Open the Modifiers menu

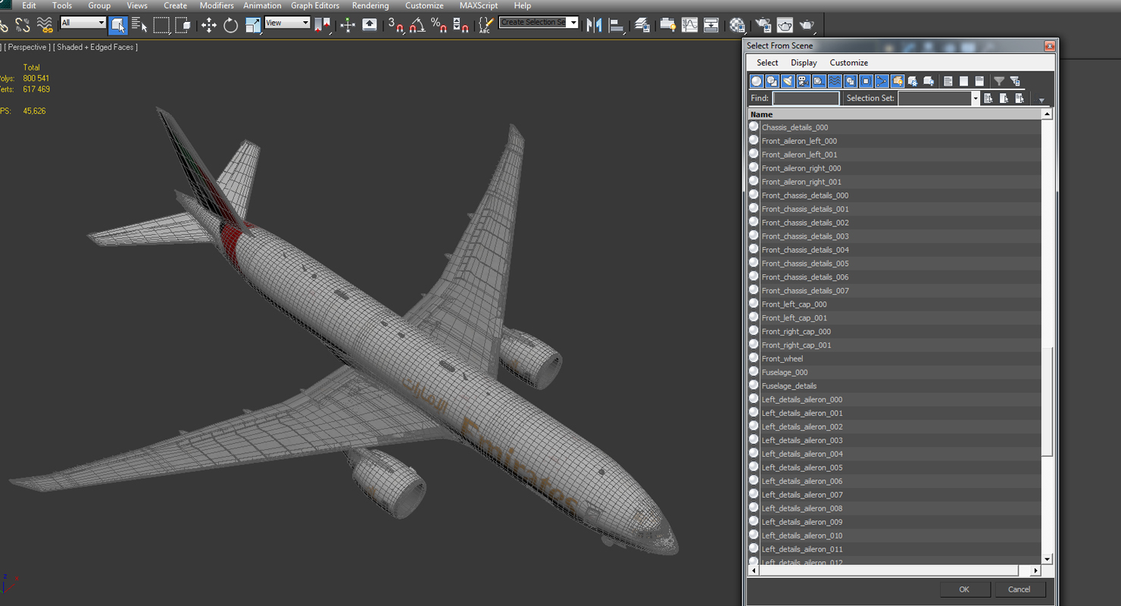pos(217,5)
